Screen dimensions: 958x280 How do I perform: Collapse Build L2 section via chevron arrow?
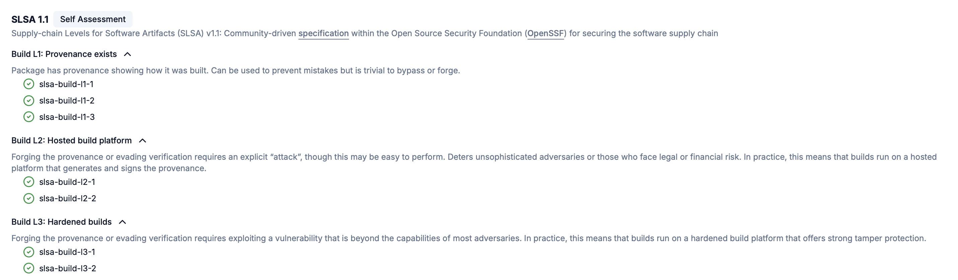142,141
